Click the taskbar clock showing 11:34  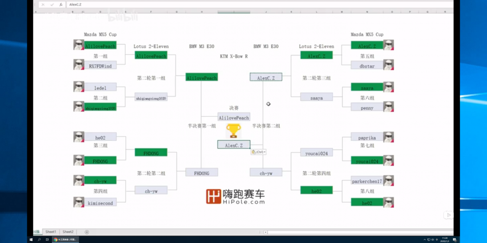coord(445,240)
